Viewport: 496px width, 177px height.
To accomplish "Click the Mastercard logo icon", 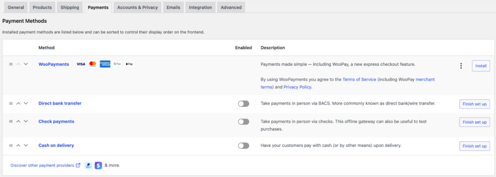I will coord(93,64).
